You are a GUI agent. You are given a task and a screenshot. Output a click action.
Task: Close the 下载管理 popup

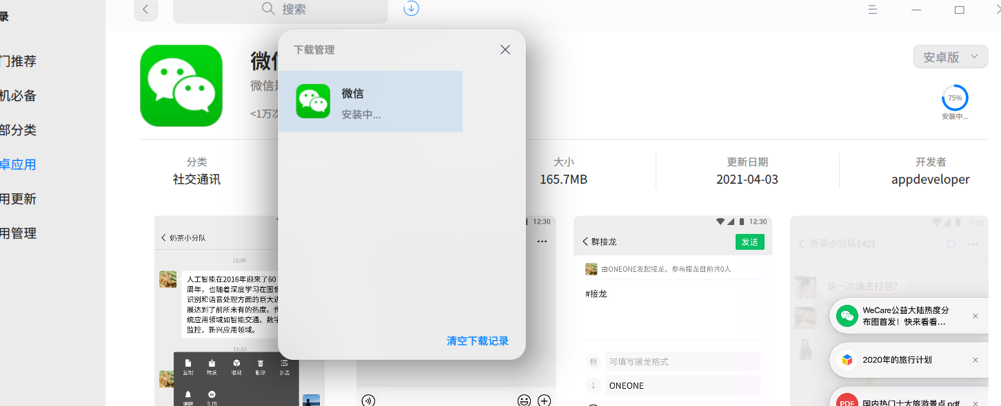point(505,50)
